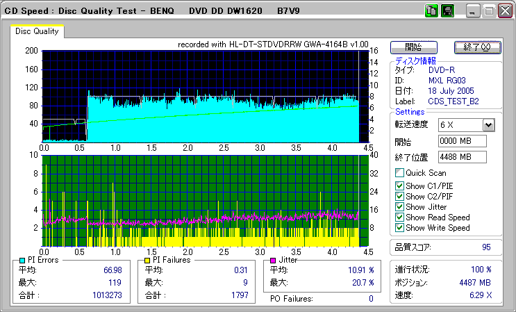Viewport: 516px width, 312px height.
Task: Click the copy to clipboard icon
Action: point(431,11)
